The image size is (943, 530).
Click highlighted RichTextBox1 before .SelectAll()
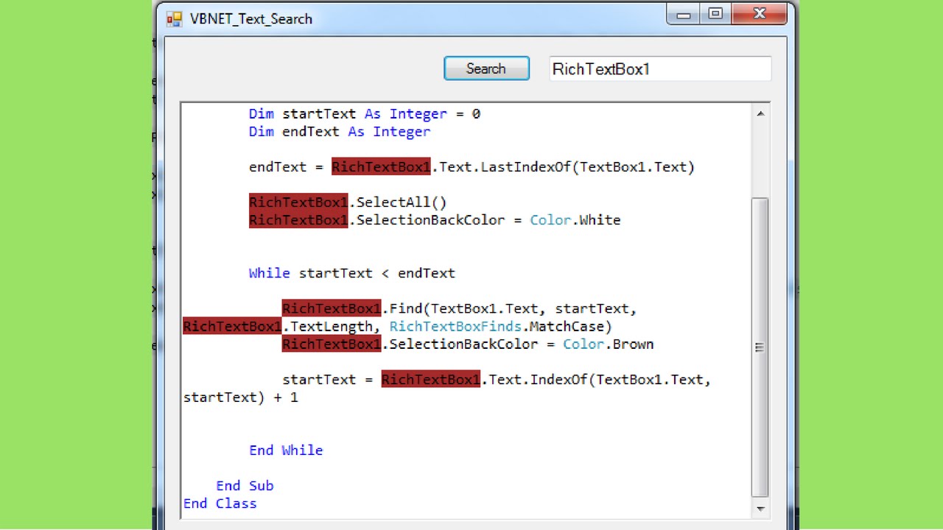tap(298, 202)
